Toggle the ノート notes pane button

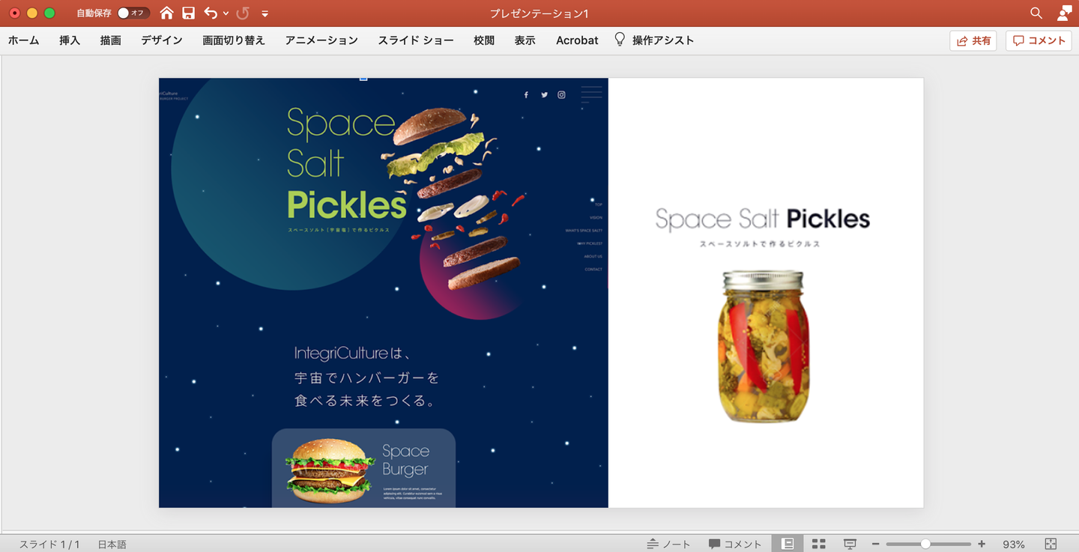pyautogui.click(x=668, y=544)
